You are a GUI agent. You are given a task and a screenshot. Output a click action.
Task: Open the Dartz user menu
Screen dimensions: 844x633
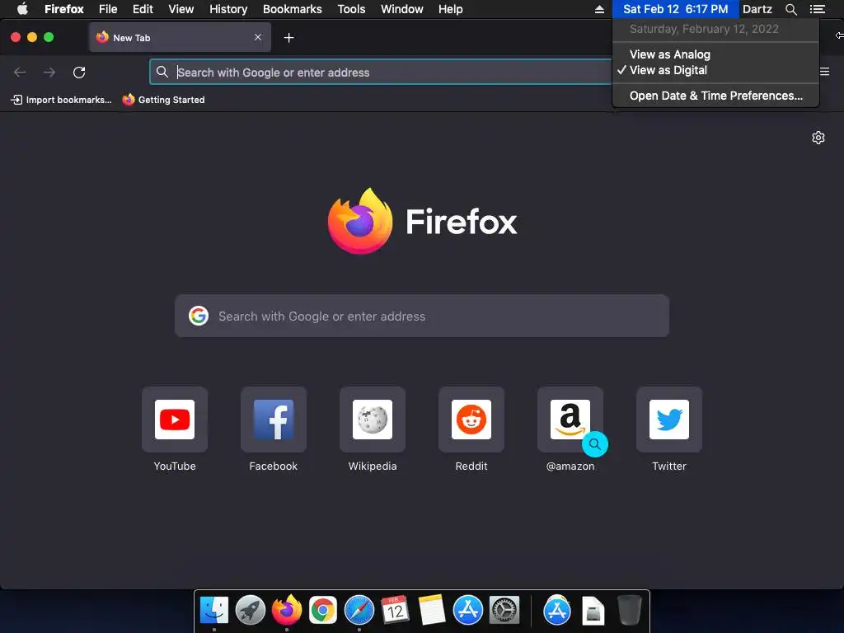tap(757, 9)
